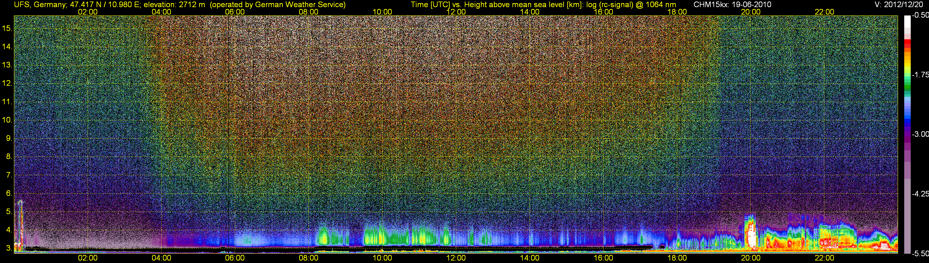This screenshot has width=929, height=263.
Task: Click the '20:00' label on top time axis
Action: tap(751, 12)
